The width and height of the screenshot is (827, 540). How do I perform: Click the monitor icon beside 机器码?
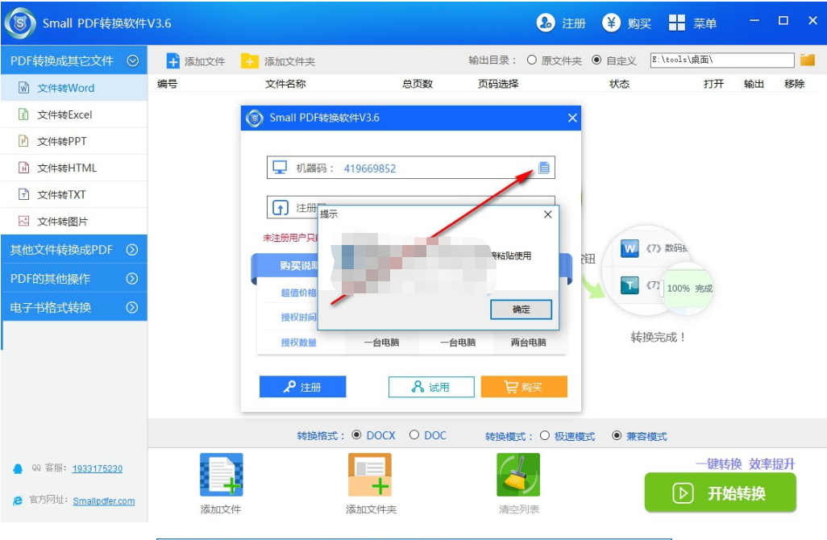[280, 168]
